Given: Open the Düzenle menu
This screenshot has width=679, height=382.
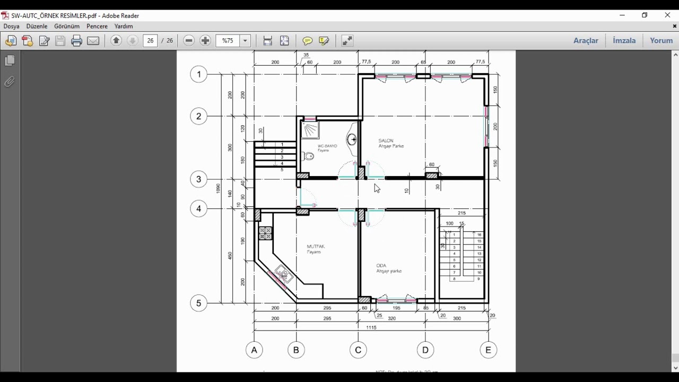Looking at the screenshot, I should (37, 26).
